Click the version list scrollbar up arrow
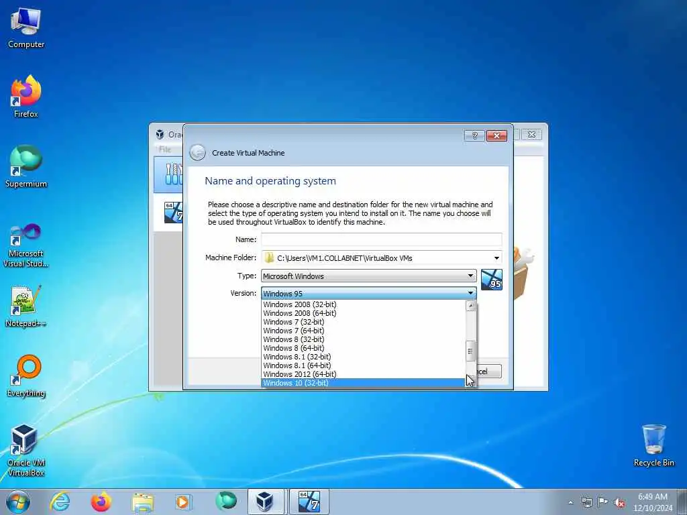The image size is (687, 515). coord(470,306)
